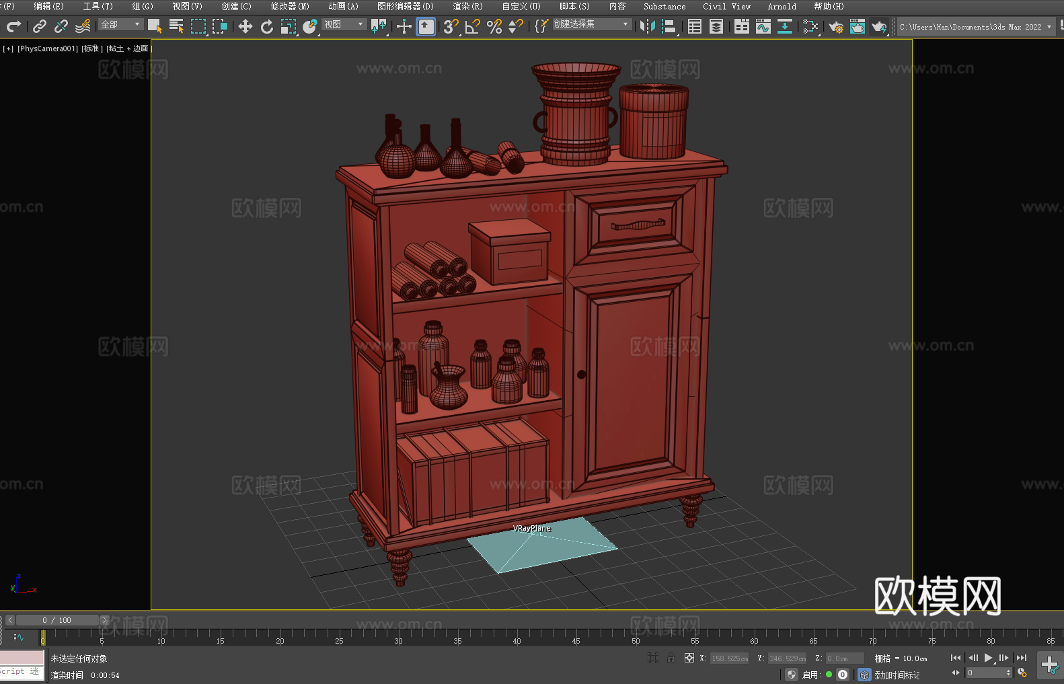Click the Previous Frame playback button

point(973,658)
